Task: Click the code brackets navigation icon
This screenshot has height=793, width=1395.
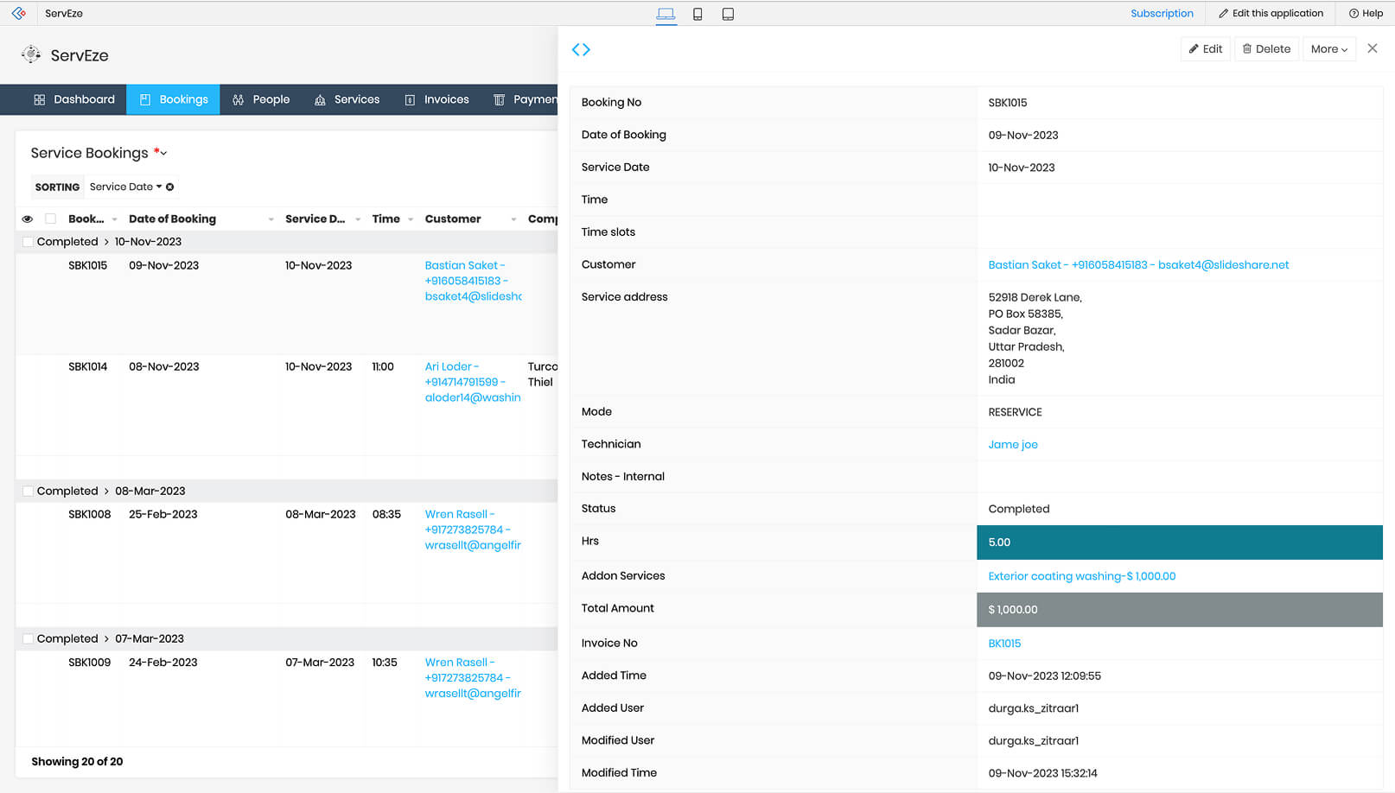Action: (581, 50)
